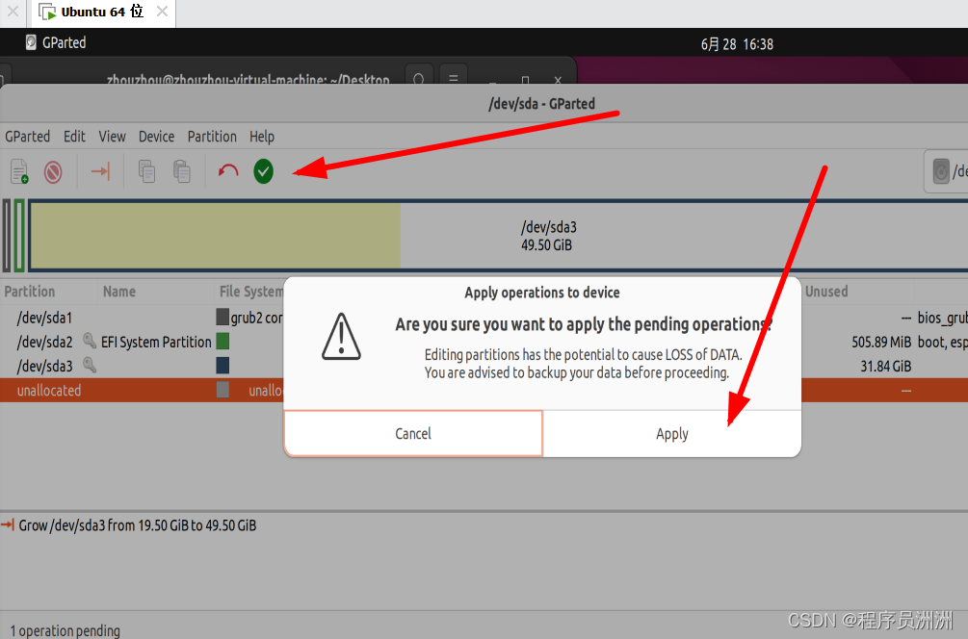Click the New partition toolbar icon
Viewport: 968px width, 639px height.
coord(20,171)
